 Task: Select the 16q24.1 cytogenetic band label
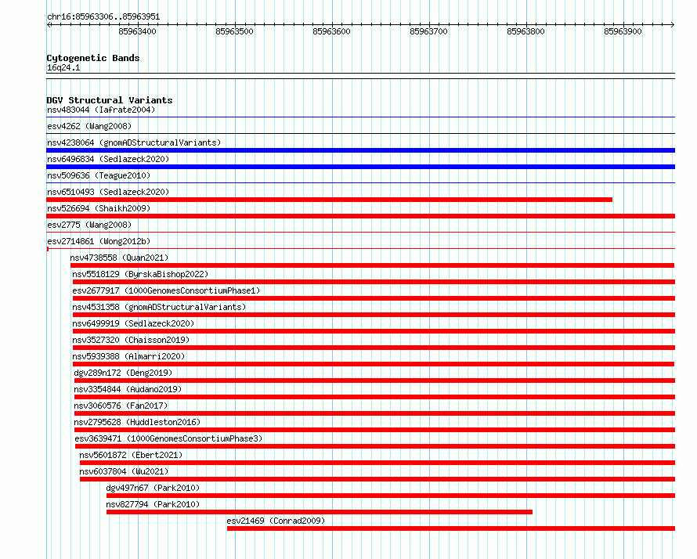tap(63, 67)
